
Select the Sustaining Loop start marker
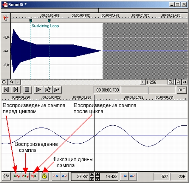(31, 21)
